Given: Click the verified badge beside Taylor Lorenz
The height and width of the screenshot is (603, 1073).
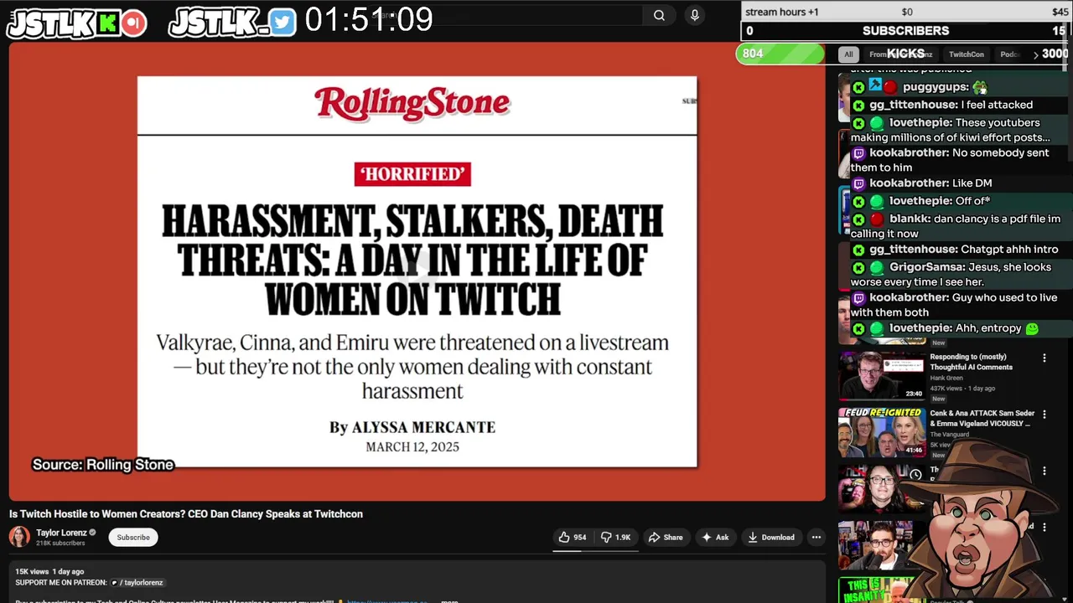Looking at the screenshot, I should pos(93,533).
